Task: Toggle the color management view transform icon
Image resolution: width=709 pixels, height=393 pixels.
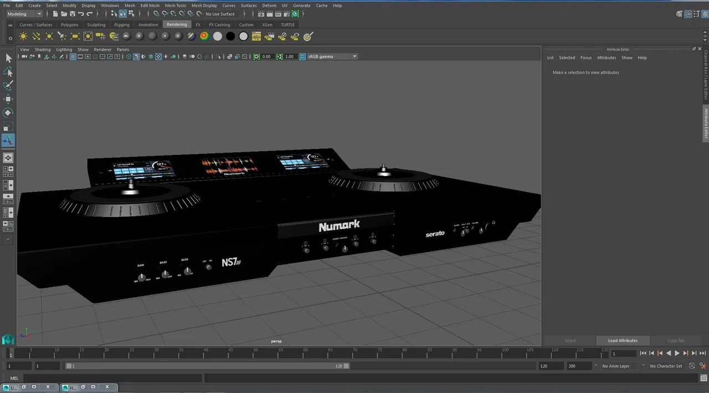Action: [302, 56]
